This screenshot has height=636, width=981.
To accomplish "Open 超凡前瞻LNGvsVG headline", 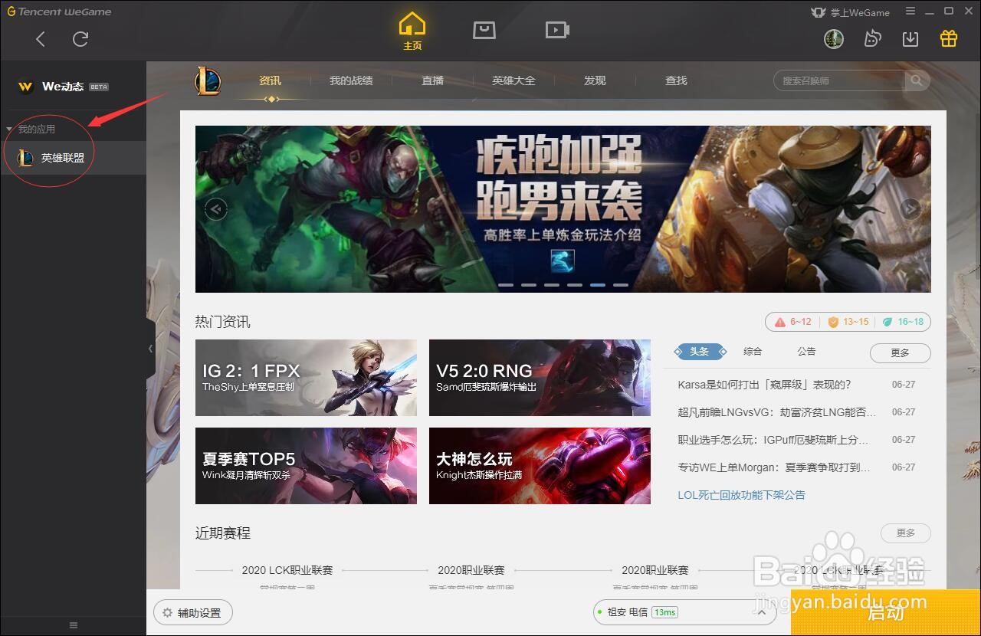I will pos(777,412).
